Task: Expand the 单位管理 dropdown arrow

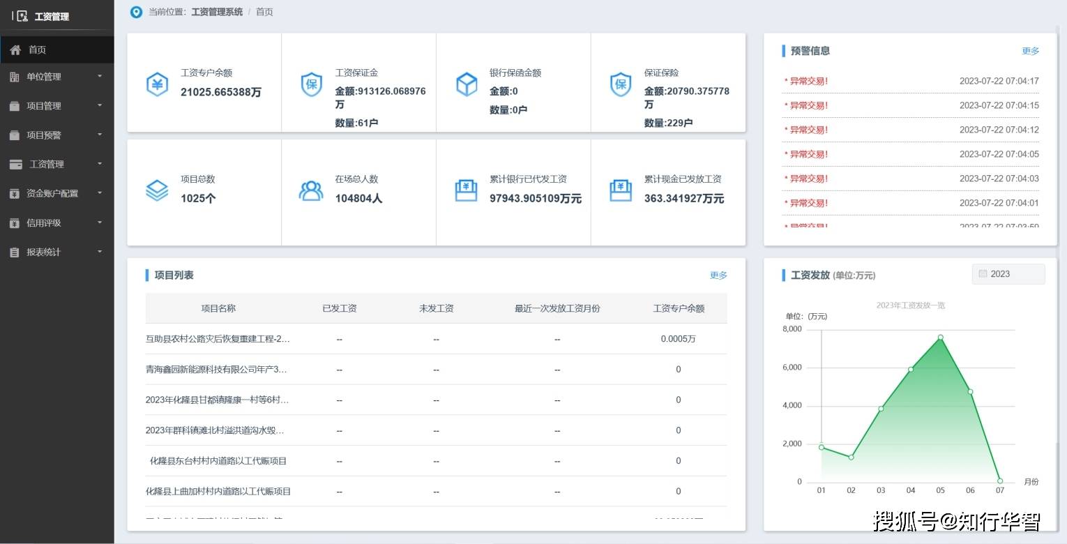Action: [x=100, y=76]
